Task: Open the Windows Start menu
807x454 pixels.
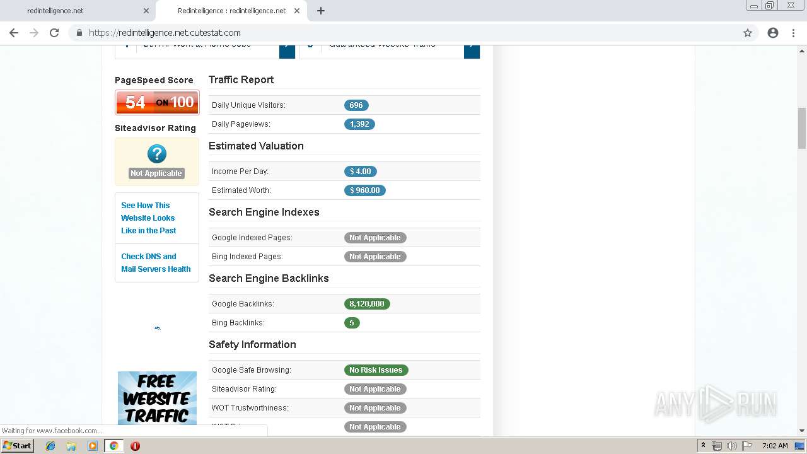Action: click(17, 445)
